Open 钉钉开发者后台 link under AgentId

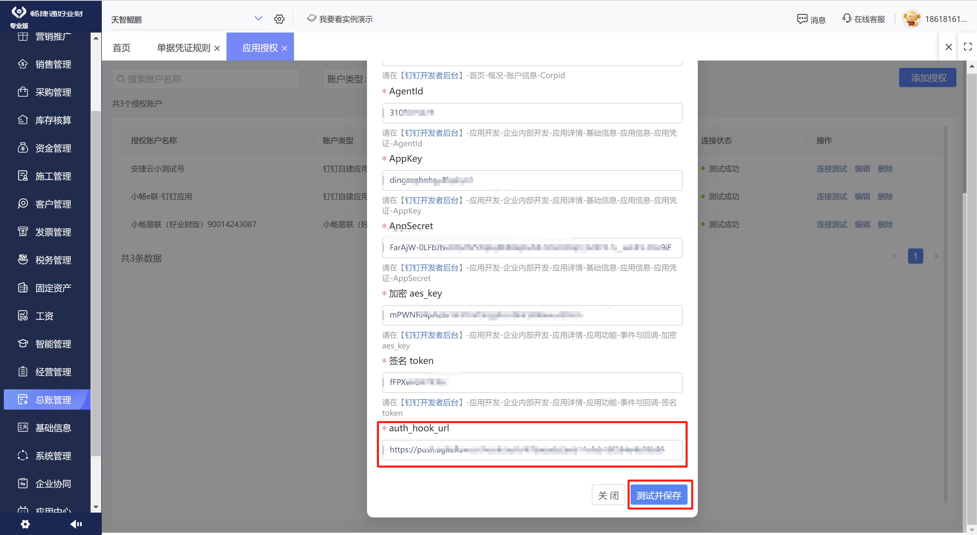pos(432,133)
